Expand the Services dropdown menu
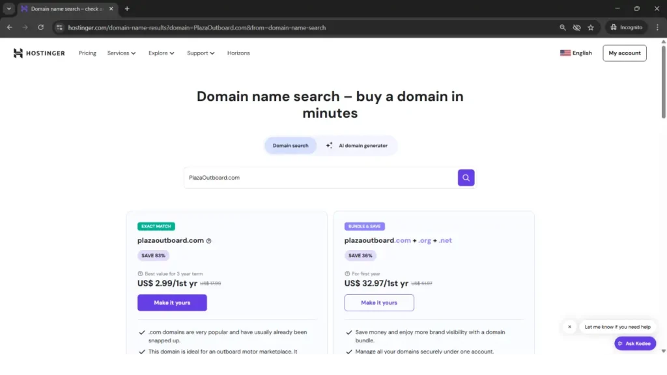The width and height of the screenshot is (667, 375). [x=121, y=53]
